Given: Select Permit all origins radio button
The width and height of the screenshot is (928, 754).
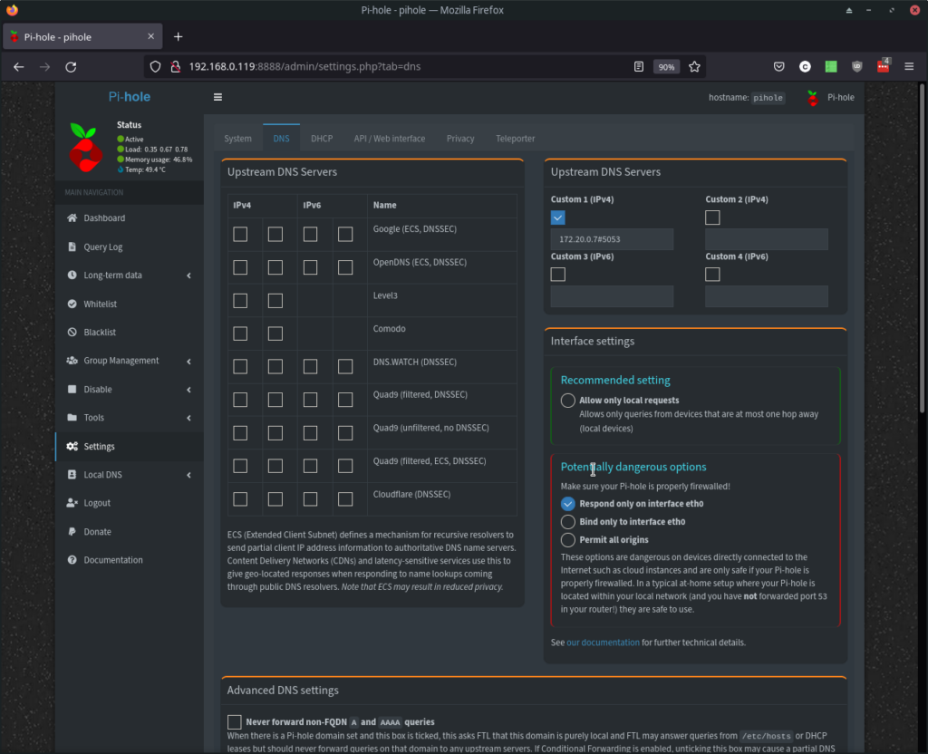Looking at the screenshot, I should point(567,540).
